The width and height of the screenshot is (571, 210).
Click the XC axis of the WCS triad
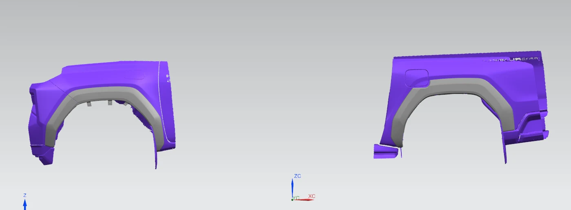pos(305,199)
